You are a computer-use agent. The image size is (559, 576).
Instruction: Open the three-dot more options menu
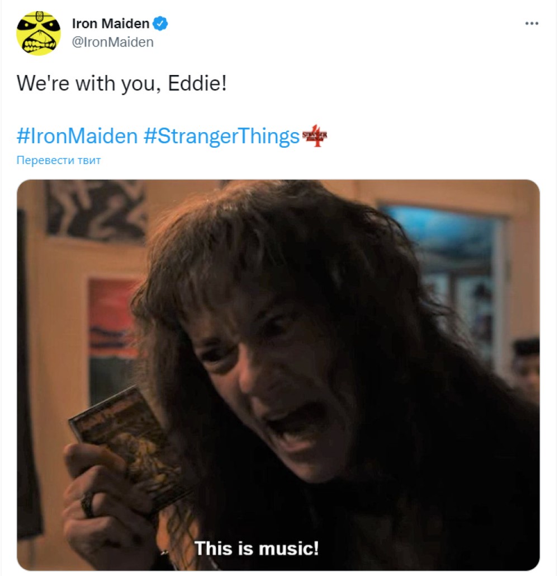click(x=532, y=24)
